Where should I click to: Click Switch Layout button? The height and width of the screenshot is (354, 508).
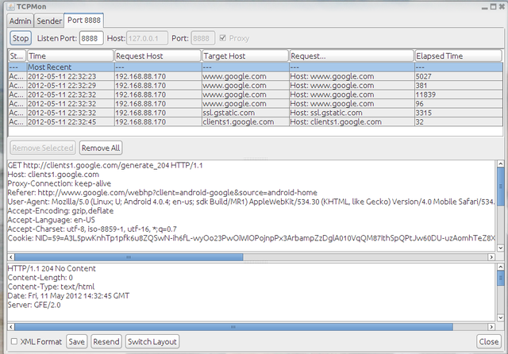[152, 342]
